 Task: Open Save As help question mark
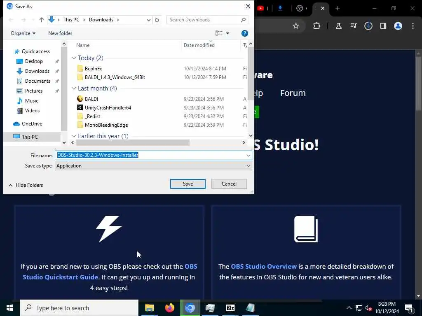pos(244,33)
